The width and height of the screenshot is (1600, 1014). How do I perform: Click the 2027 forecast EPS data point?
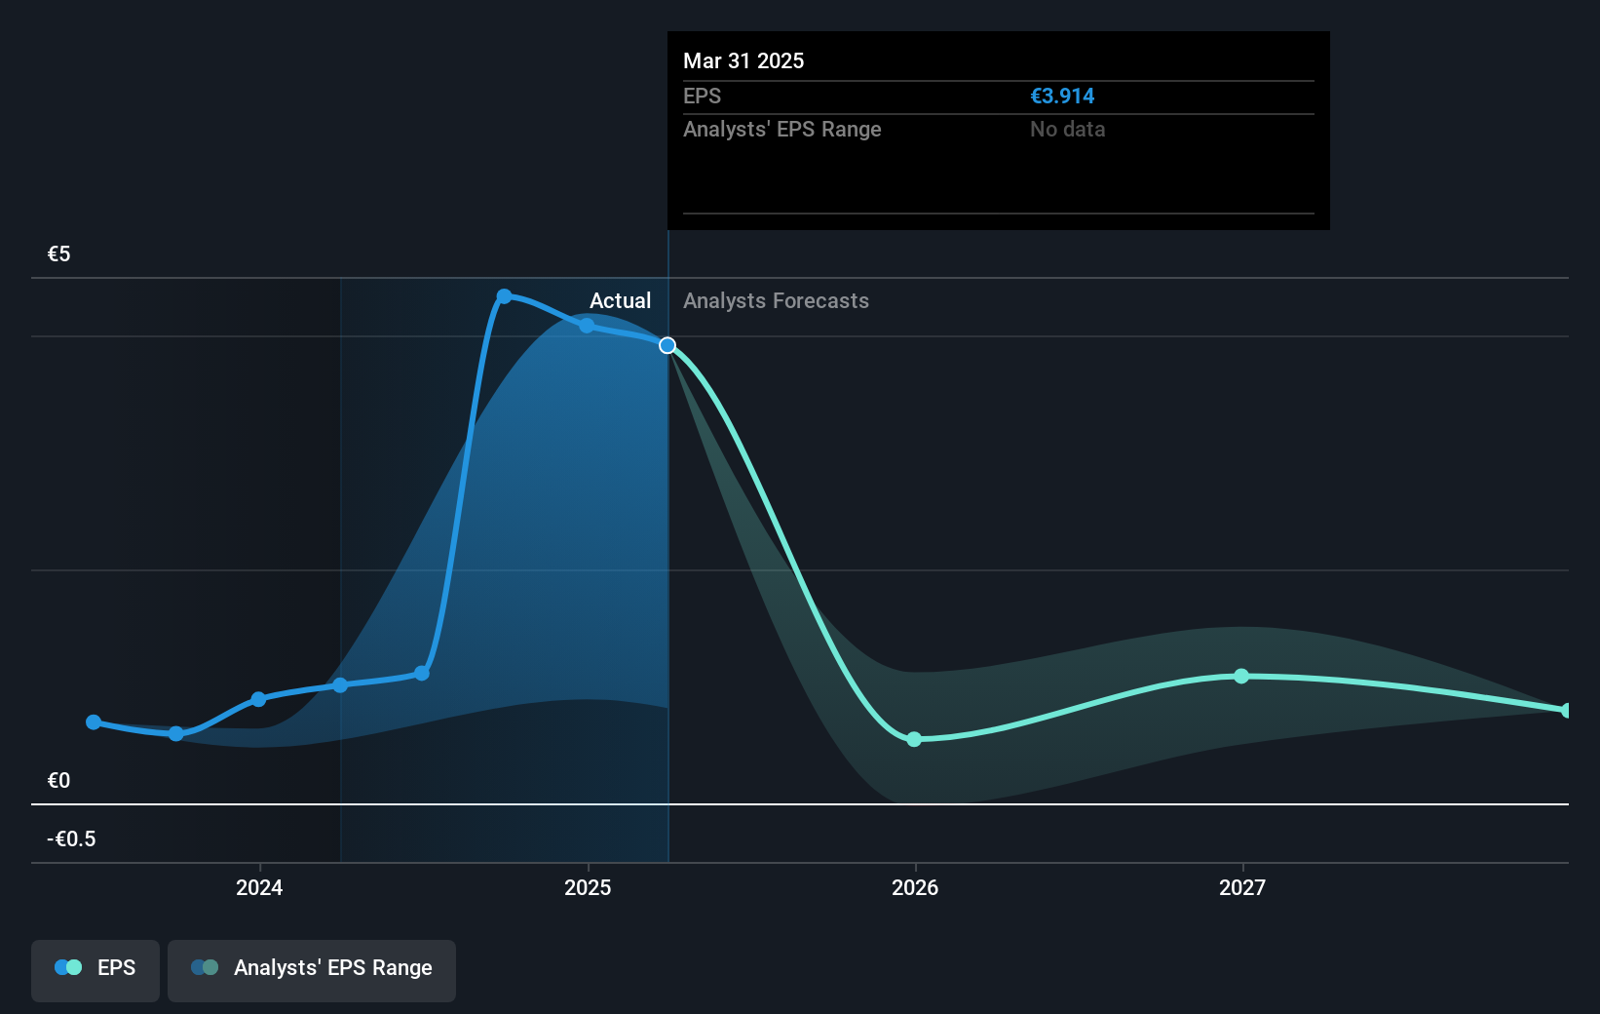(x=1241, y=676)
